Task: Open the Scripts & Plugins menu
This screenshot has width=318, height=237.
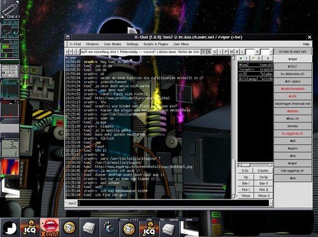Action: [156, 44]
